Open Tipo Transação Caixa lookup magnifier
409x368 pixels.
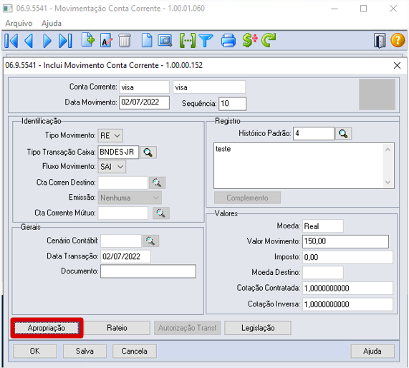point(148,152)
